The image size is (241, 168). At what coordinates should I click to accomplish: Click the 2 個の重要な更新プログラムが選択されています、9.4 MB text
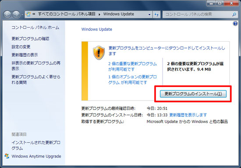coord(195,66)
